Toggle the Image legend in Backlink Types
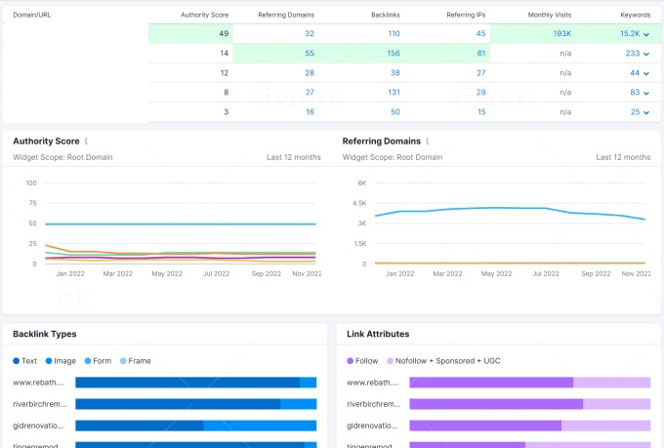 click(x=62, y=361)
